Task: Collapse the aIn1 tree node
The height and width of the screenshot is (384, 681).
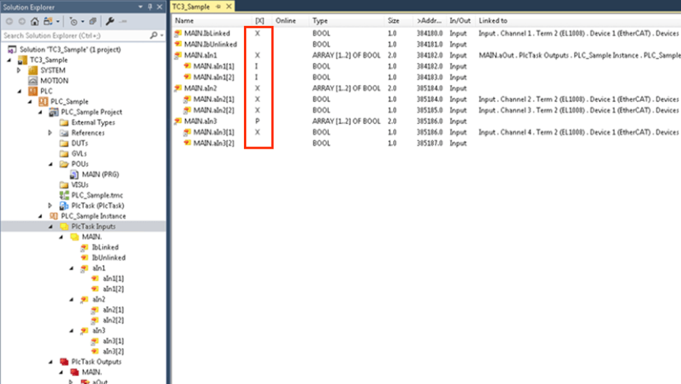Action: tap(72, 268)
